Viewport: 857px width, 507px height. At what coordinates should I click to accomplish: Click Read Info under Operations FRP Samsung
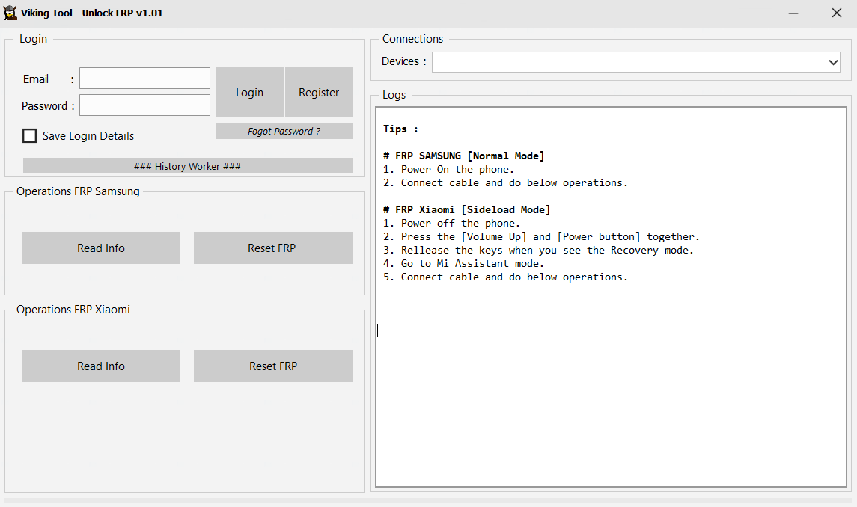[101, 248]
